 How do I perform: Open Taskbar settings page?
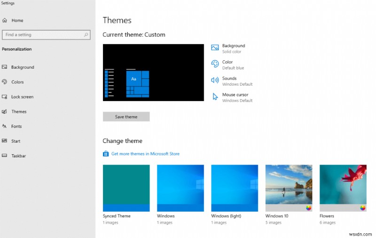pyautogui.click(x=18, y=156)
